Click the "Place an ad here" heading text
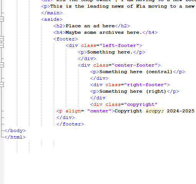196x184 pixels. [90, 26]
